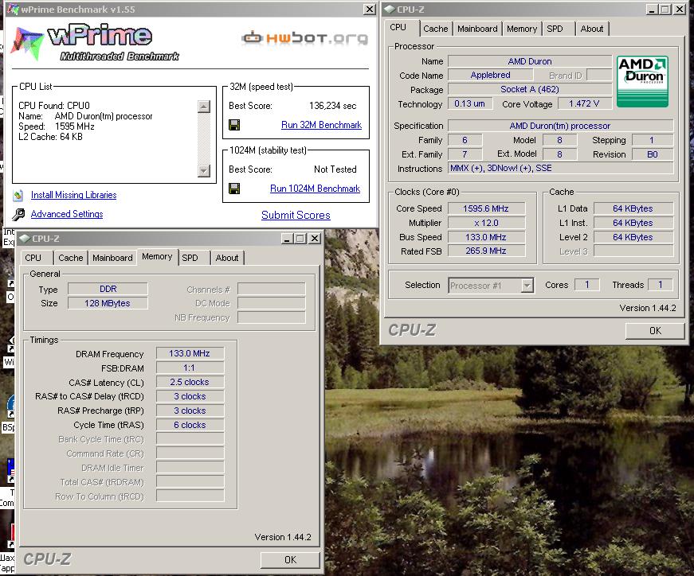
Task: Click the memory Type DDR field
Action: (108, 289)
